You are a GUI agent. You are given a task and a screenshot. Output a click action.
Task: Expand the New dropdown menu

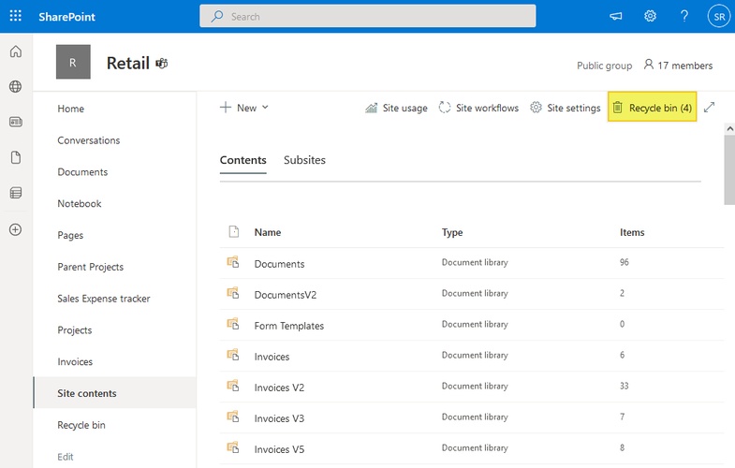pyautogui.click(x=244, y=108)
